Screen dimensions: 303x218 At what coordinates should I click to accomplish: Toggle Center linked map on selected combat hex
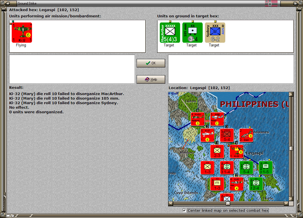(x=184, y=211)
